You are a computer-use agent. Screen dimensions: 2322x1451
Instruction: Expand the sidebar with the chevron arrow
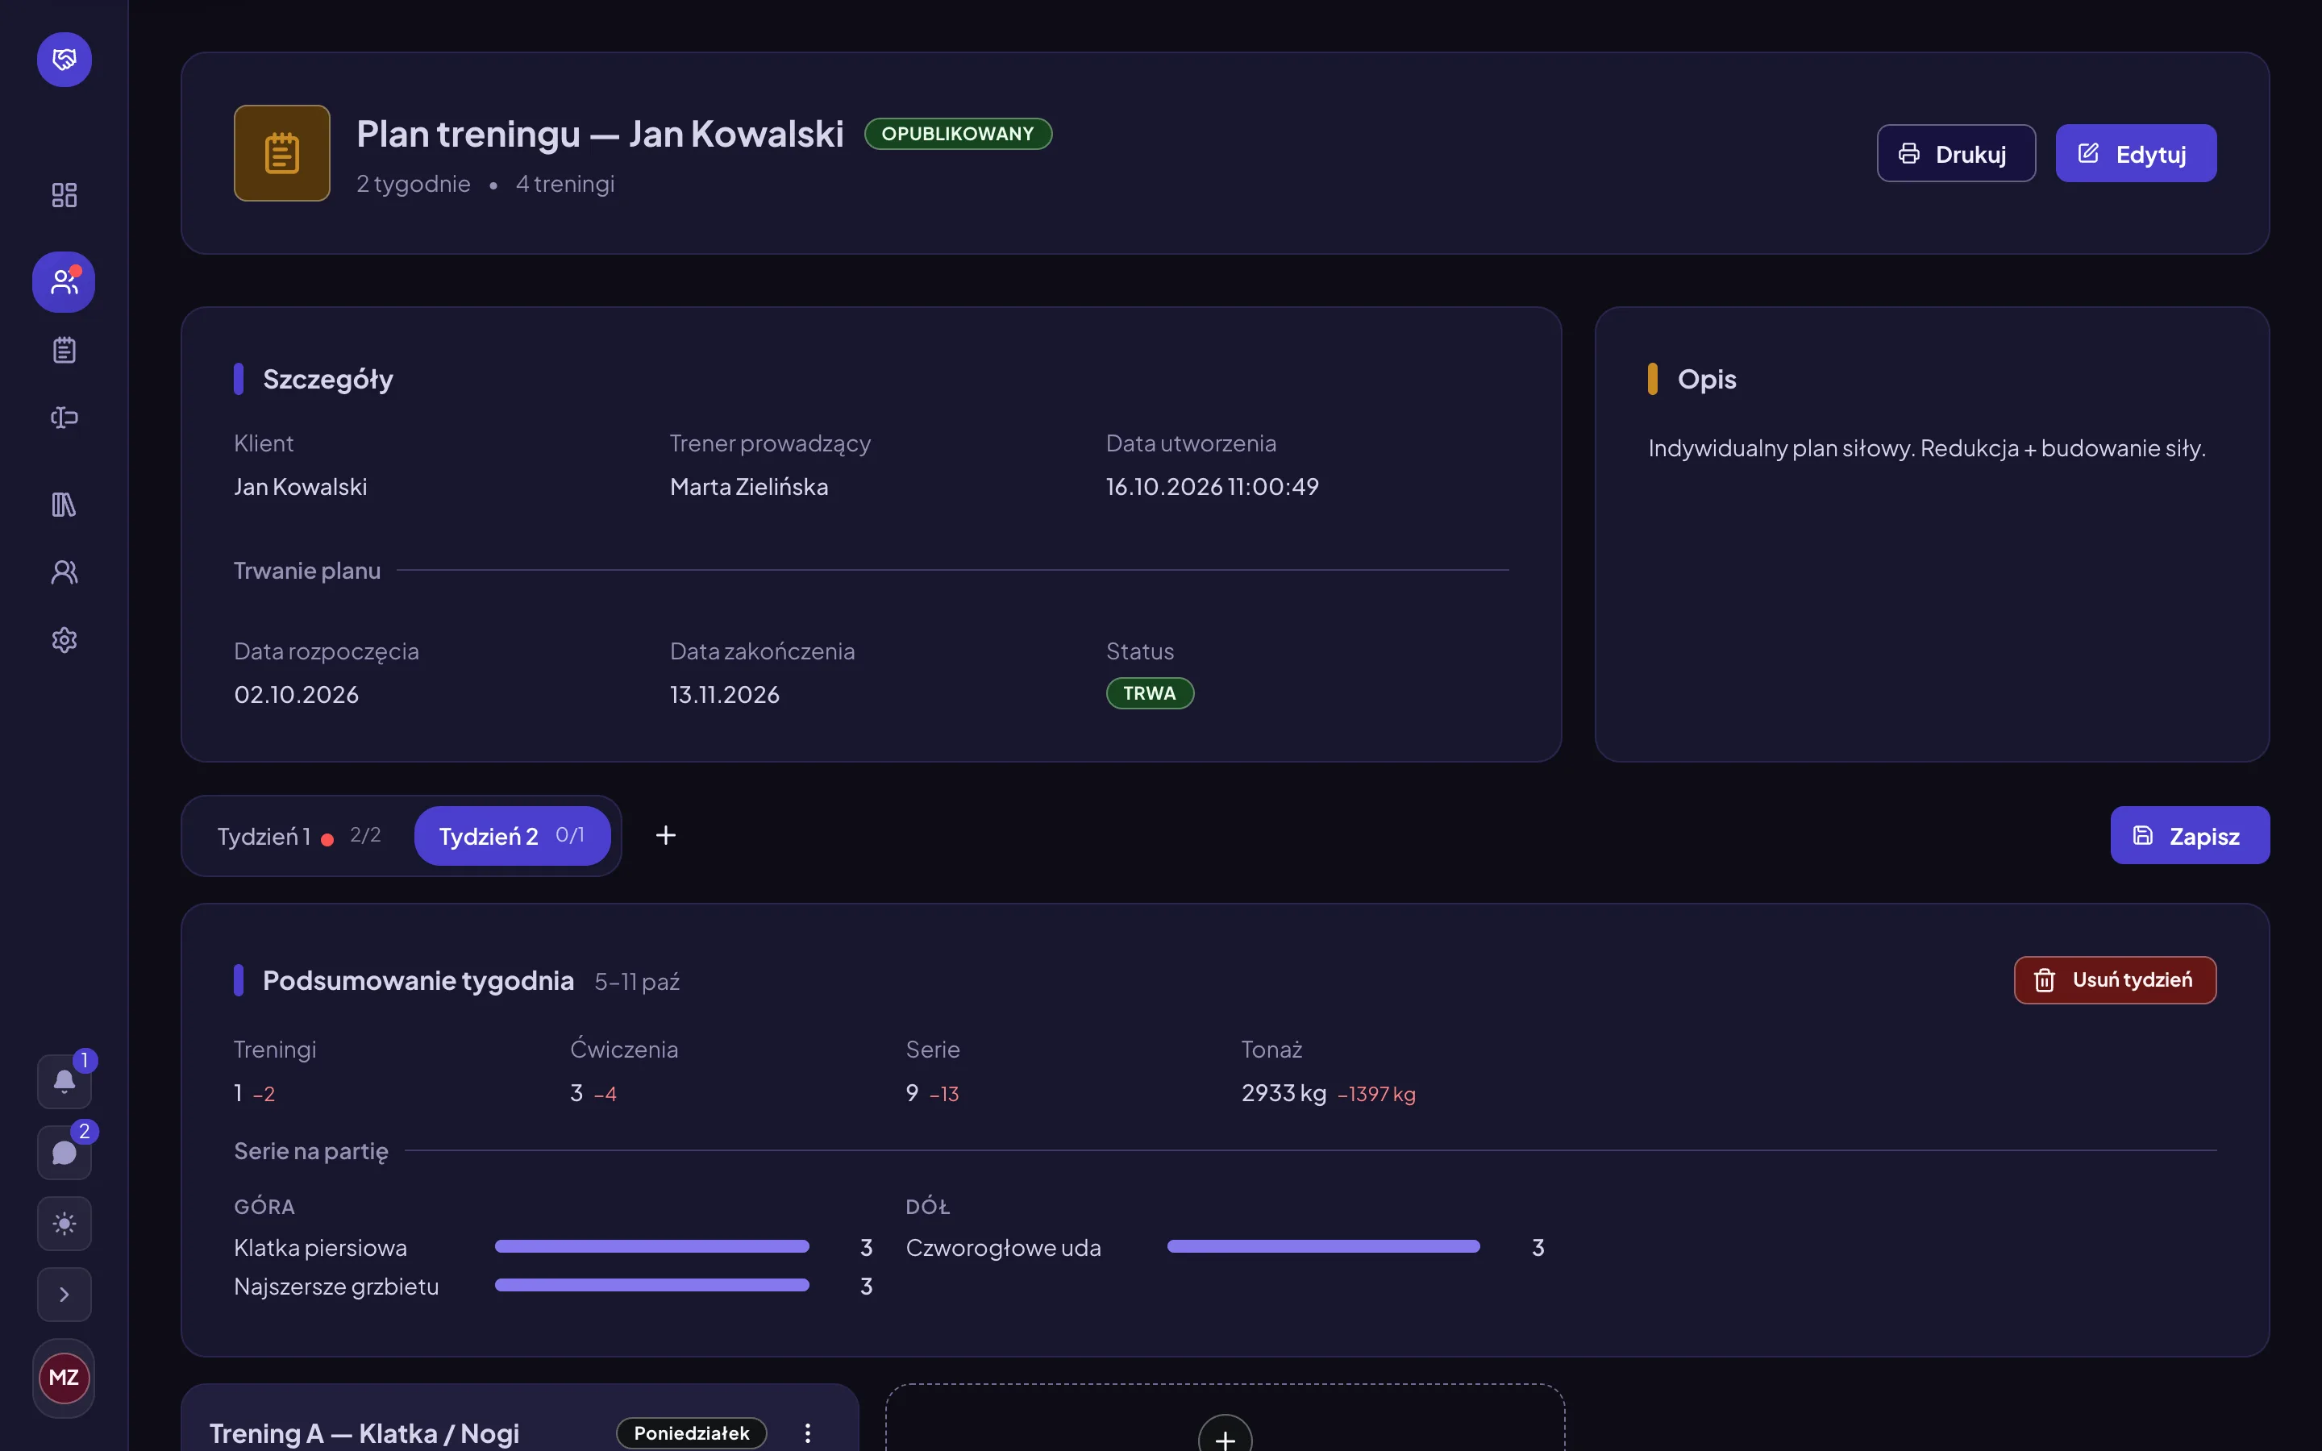(64, 1295)
